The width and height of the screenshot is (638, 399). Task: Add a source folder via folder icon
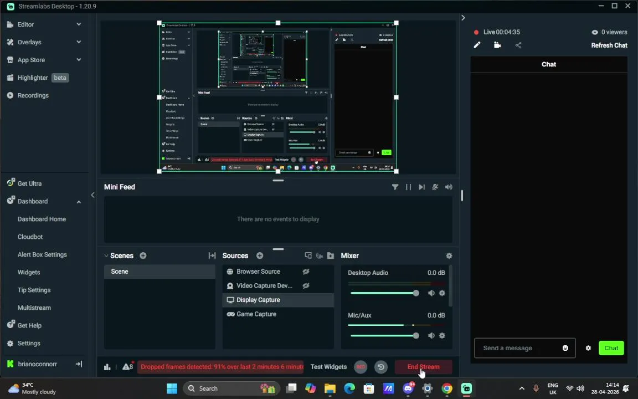pyautogui.click(x=331, y=255)
